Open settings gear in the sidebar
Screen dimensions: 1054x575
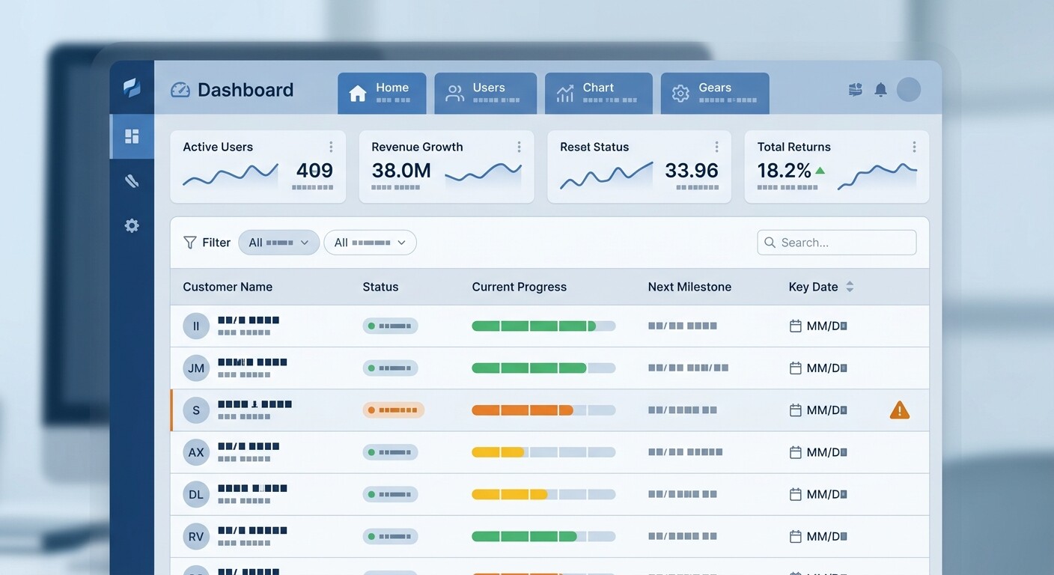(132, 225)
